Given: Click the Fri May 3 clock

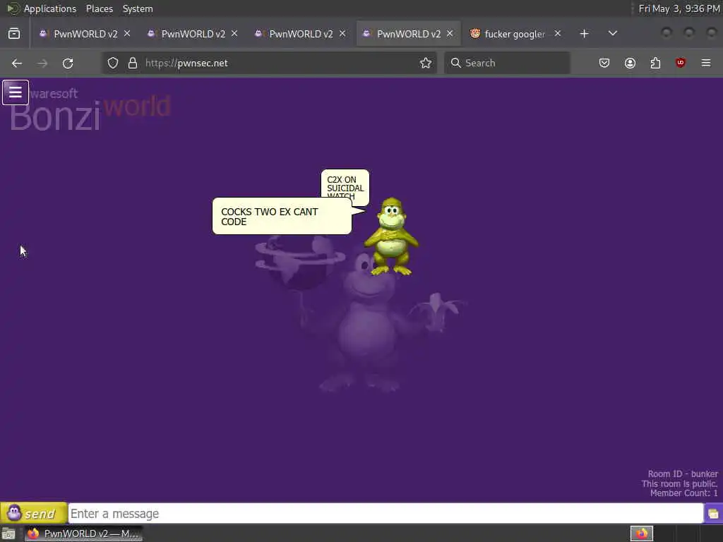Looking at the screenshot, I should [679, 8].
